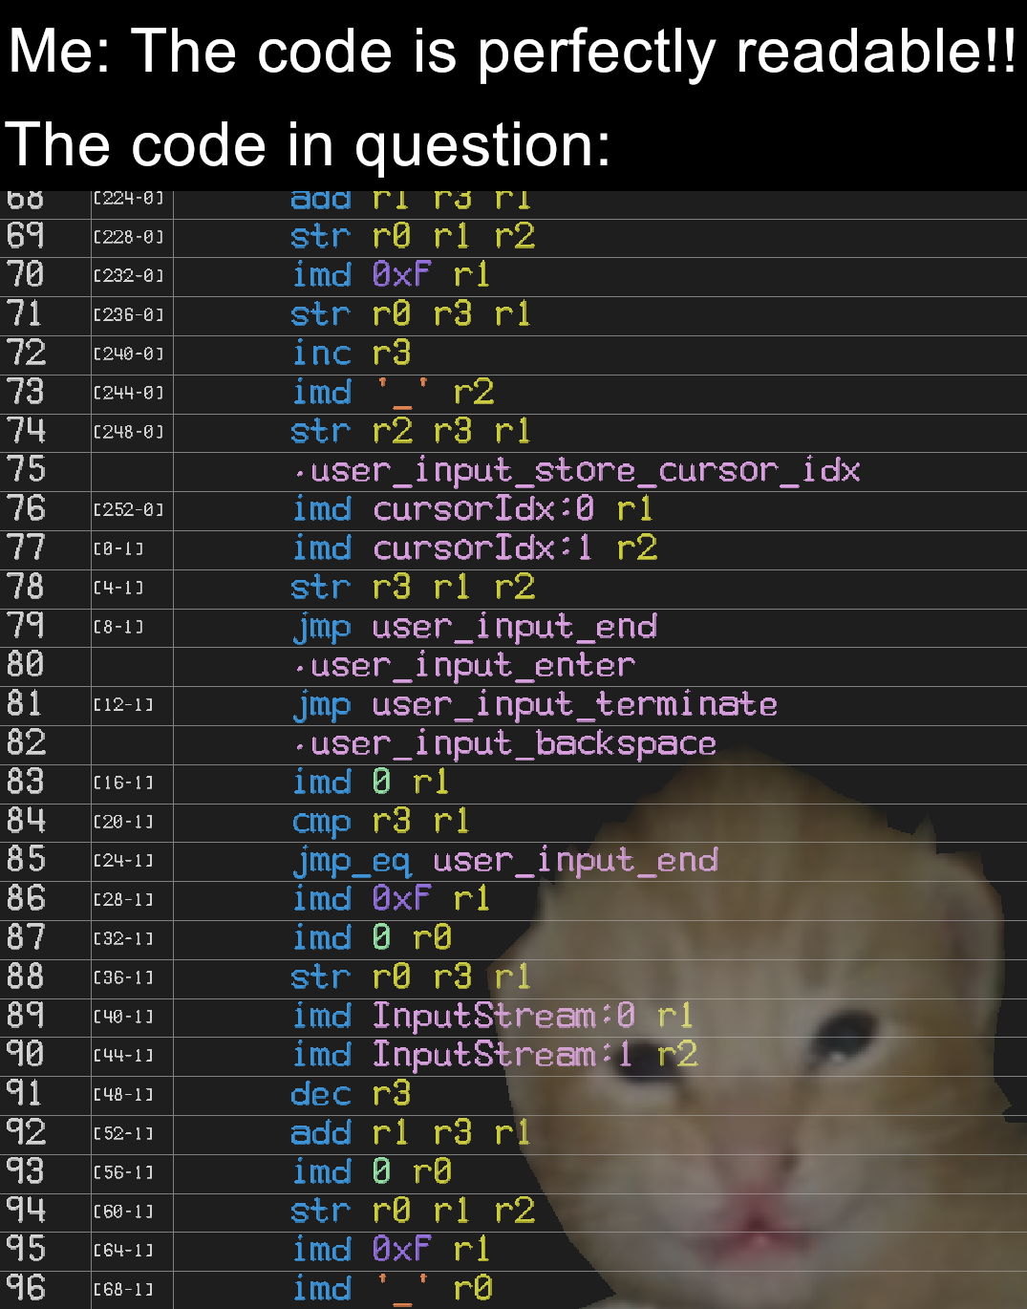Select the imd cursorIdx:0 r1 instruction

point(473,510)
